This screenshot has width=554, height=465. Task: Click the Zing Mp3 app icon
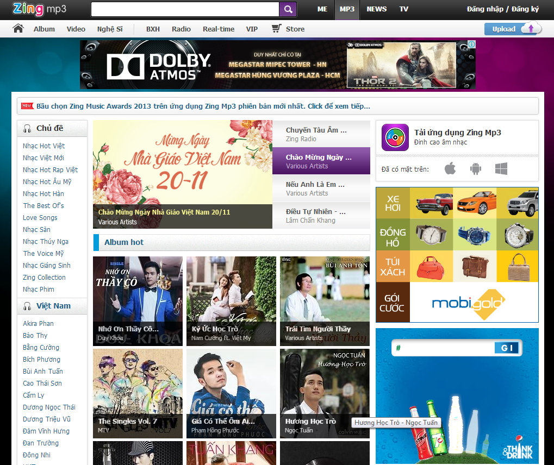pyautogui.click(x=395, y=137)
